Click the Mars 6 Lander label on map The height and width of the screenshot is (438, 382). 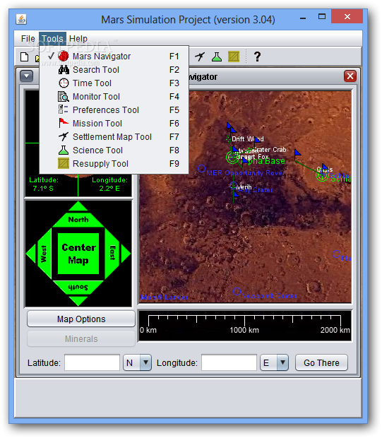[165, 297]
